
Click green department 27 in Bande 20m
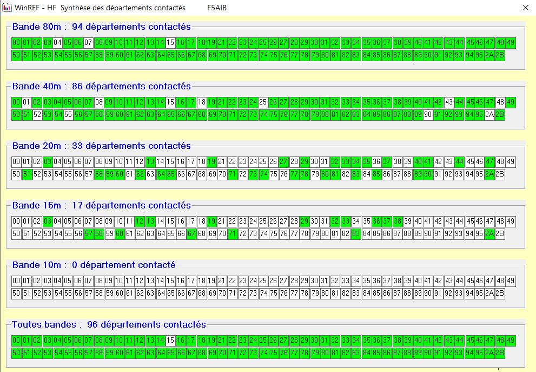[x=283, y=162]
